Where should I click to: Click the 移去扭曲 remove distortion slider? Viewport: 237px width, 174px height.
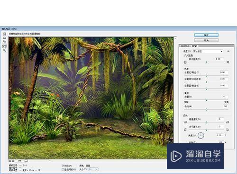tap(206, 62)
